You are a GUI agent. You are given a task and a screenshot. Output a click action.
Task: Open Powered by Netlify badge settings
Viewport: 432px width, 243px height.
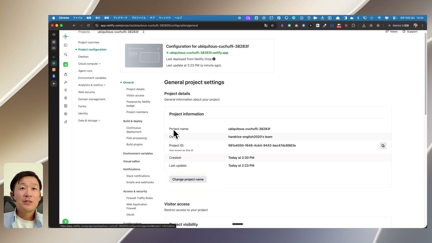(138, 104)
